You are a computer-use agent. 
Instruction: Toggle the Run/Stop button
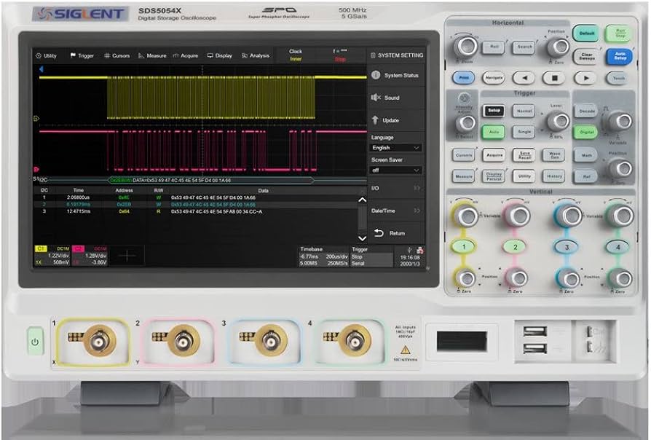point(618,34)
